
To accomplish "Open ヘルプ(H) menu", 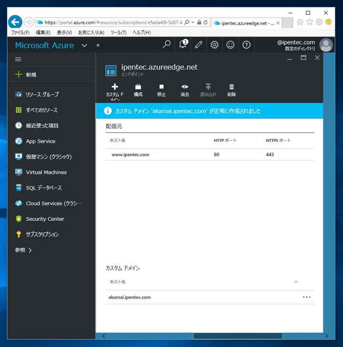I will click(x=141, y=32).
